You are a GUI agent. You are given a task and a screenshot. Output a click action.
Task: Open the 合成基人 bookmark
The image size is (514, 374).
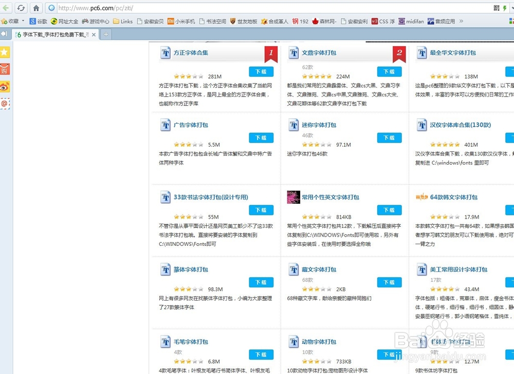(x=274, y=21)
